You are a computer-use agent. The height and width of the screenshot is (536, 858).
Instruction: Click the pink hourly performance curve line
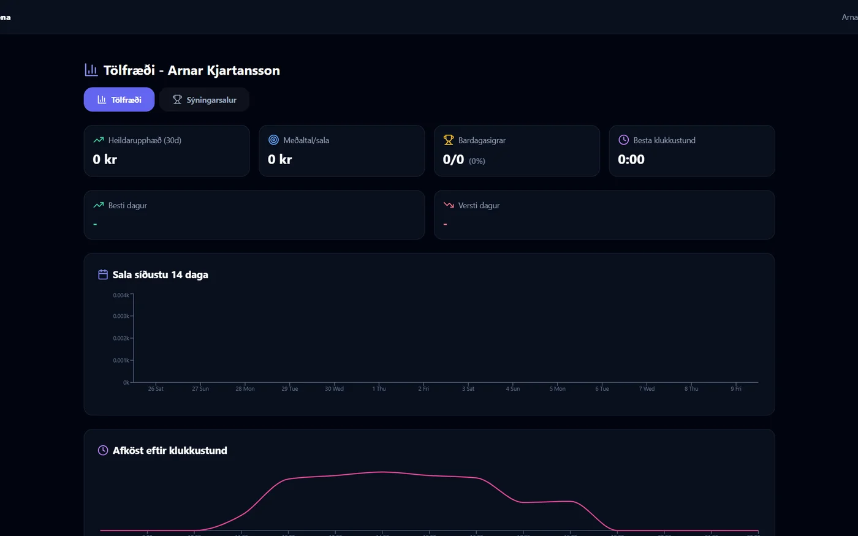[x=381, y=472]
